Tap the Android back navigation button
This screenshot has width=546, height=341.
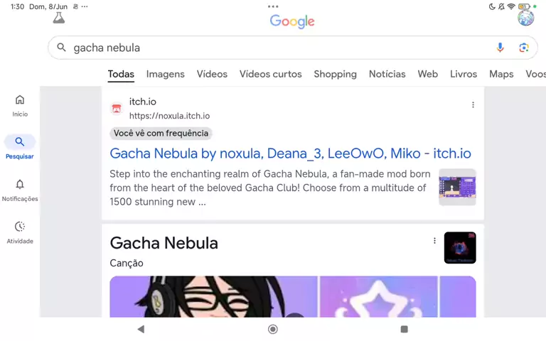click(x=141, y=329)
